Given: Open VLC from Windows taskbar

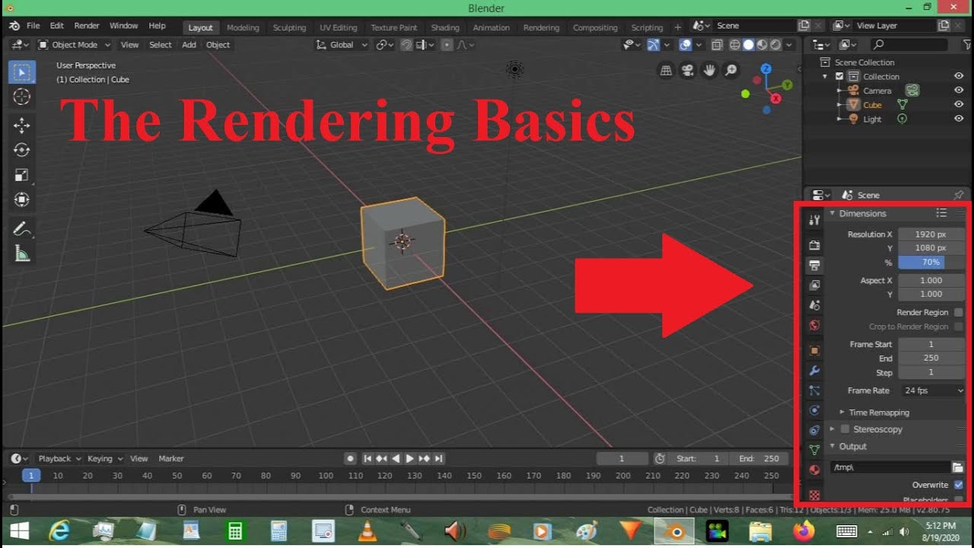Looking at the screenshot, I should (368, 530).
